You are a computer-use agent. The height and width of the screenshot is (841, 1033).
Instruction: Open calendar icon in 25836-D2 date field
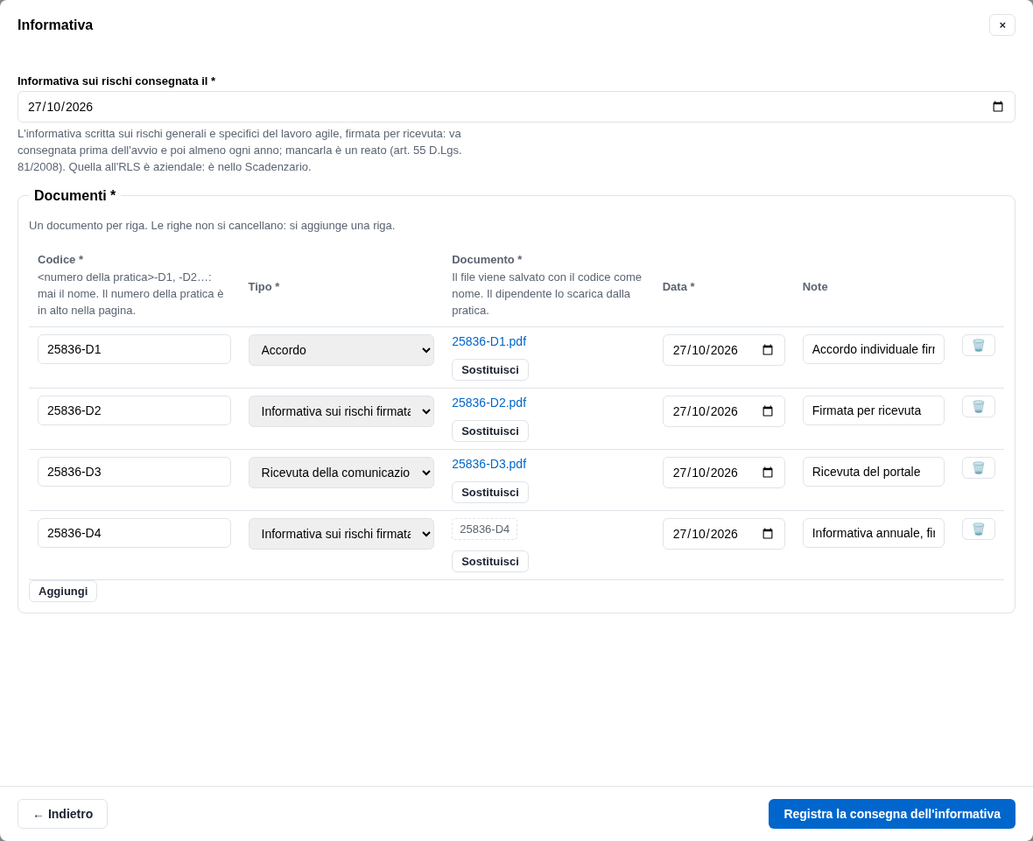click(768, 411)
